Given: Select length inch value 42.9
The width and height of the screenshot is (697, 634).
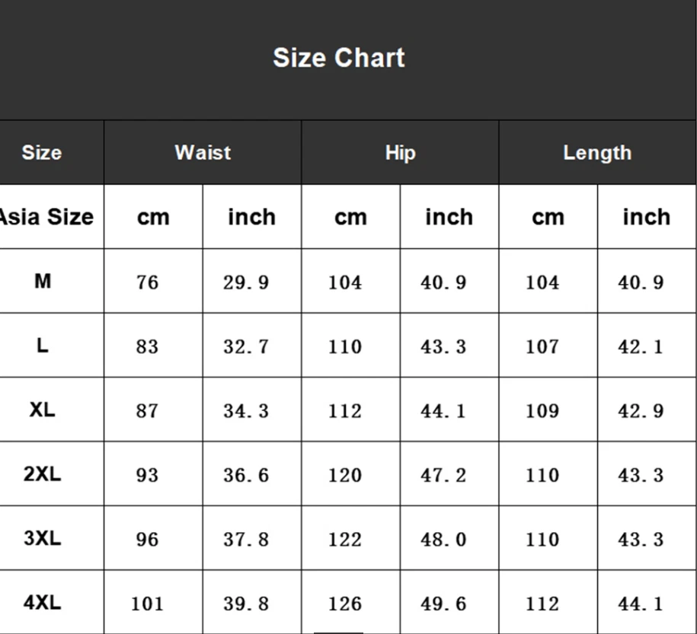Looking at the screenshot, I should click(641, 411).
